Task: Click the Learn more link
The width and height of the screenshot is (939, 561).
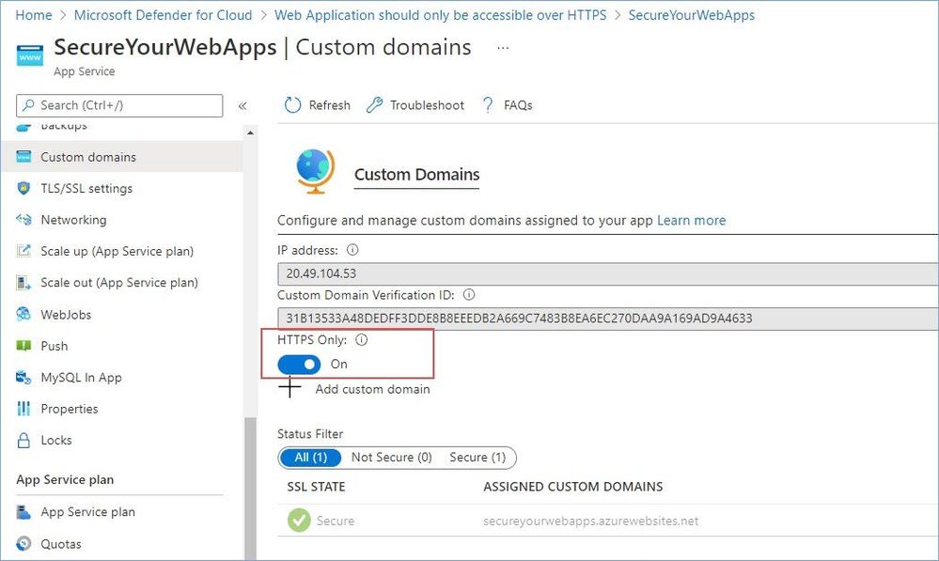Action: point(691,220)
